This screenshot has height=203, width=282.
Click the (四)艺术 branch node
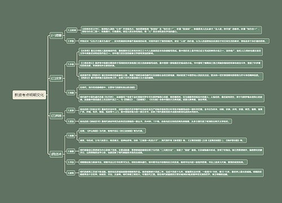(56, 154)
